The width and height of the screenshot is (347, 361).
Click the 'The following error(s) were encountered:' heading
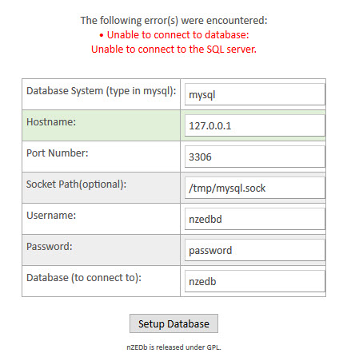coord(173,21)
